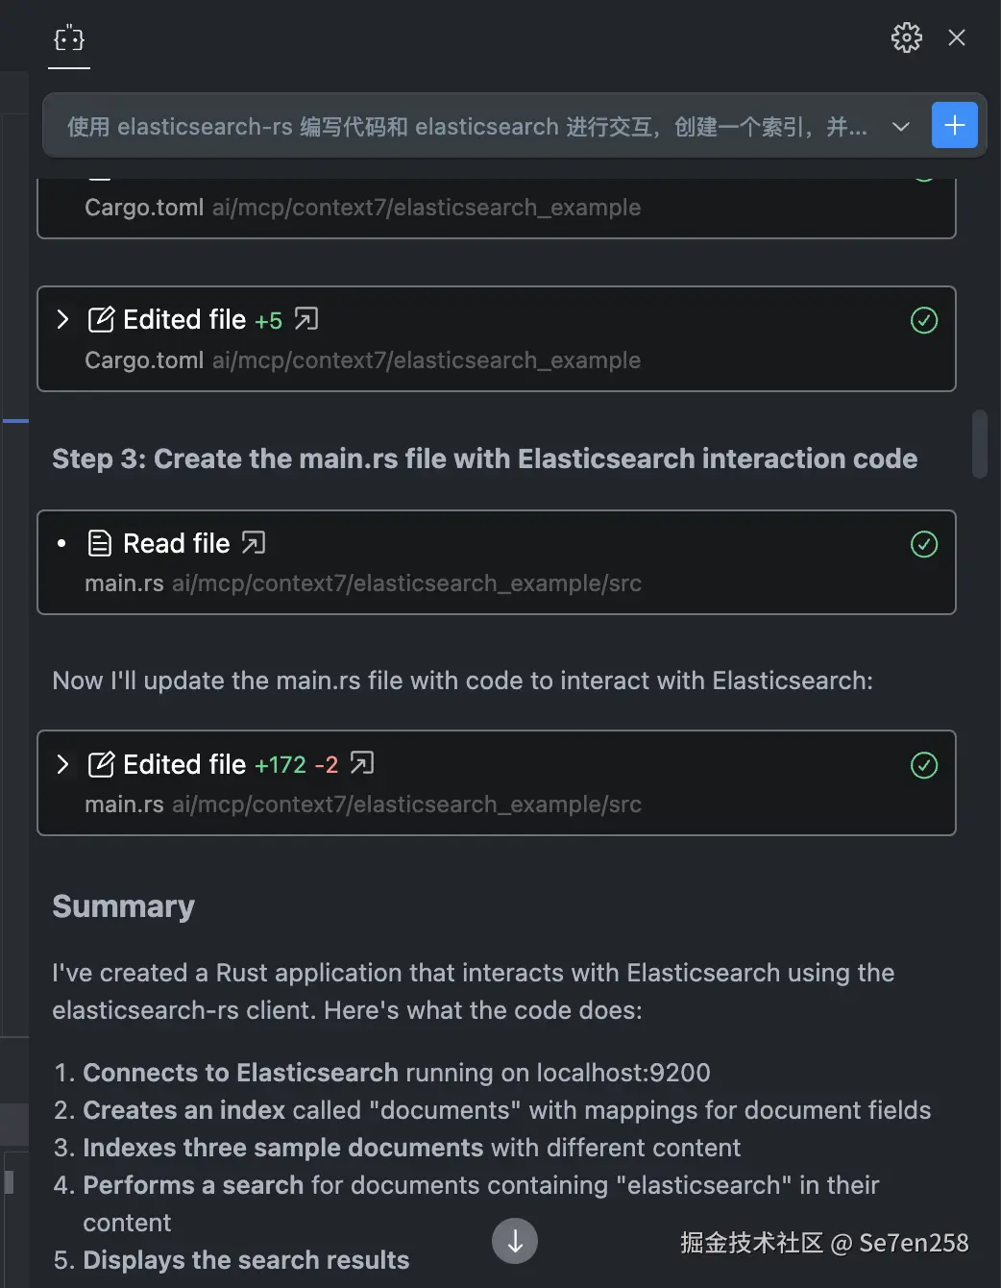Screen dimensions: 1001x1288
Task: Select the elasticsearch-rs chat title field
Action: (466, 127)
